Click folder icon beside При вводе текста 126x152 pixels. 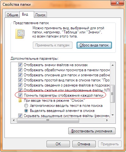pos(20,100)
